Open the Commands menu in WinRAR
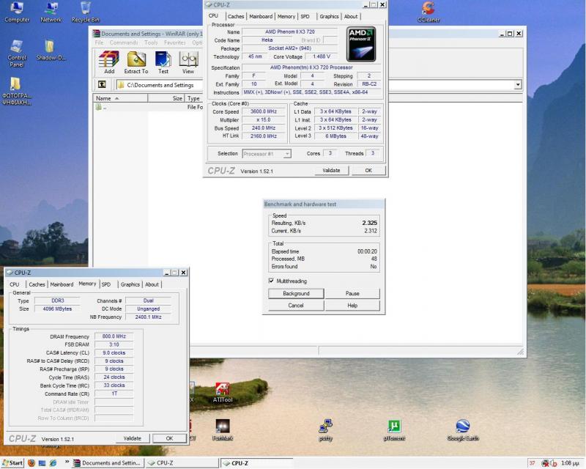The width and height of the screenshot is (586, 469). [x=124, y=43]
